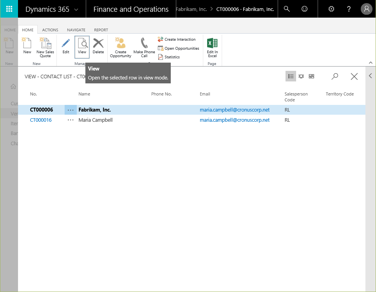Open the user profile avatar
The height and width of the screenshot is (292, 376).
pyautogui.click(x=367, y=9)
